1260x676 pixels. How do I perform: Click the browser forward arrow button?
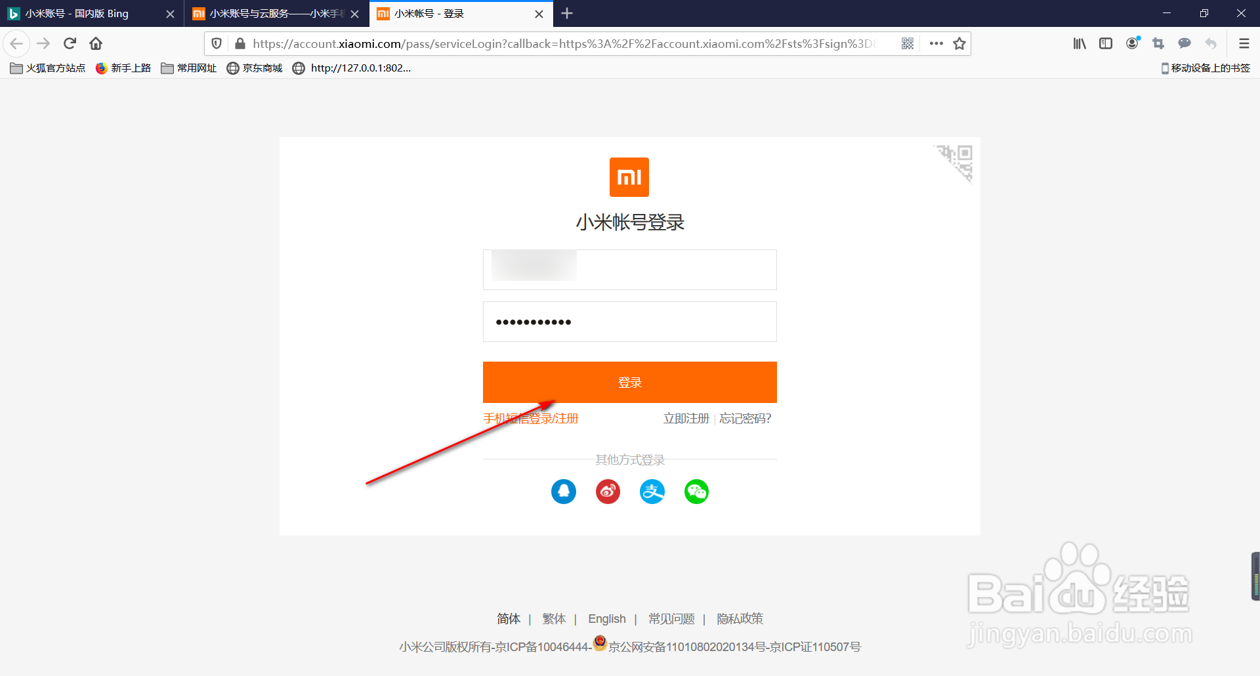43,44
